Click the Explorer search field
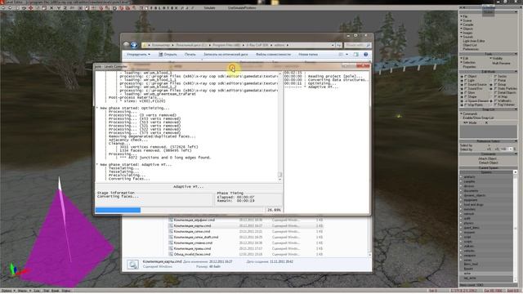This screenshot has width=523, height=294. click(357, 45)
